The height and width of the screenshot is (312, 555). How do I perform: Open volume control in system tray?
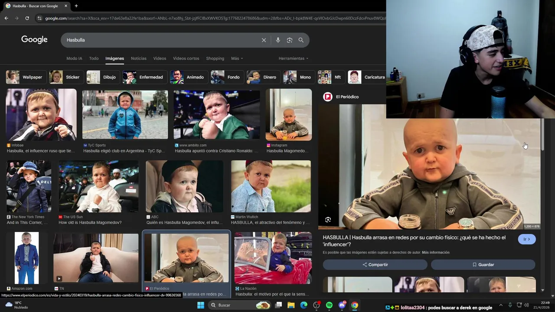pyautogui.click(x=527, y=305)
